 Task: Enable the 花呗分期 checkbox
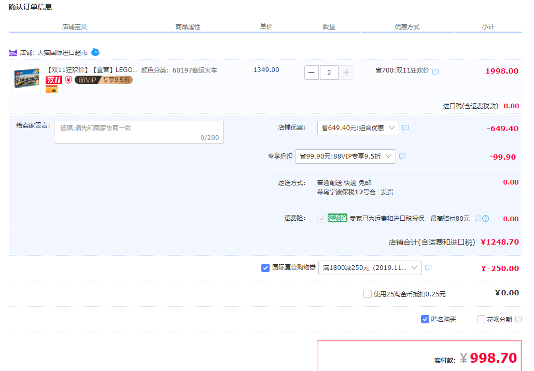tap(481, 319)
